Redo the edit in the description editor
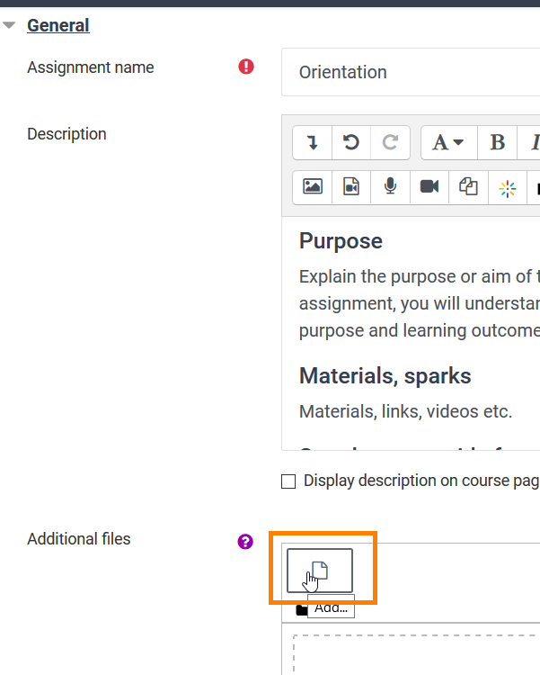The height and width of the screenshot is (675, 540). click(390, 142)
